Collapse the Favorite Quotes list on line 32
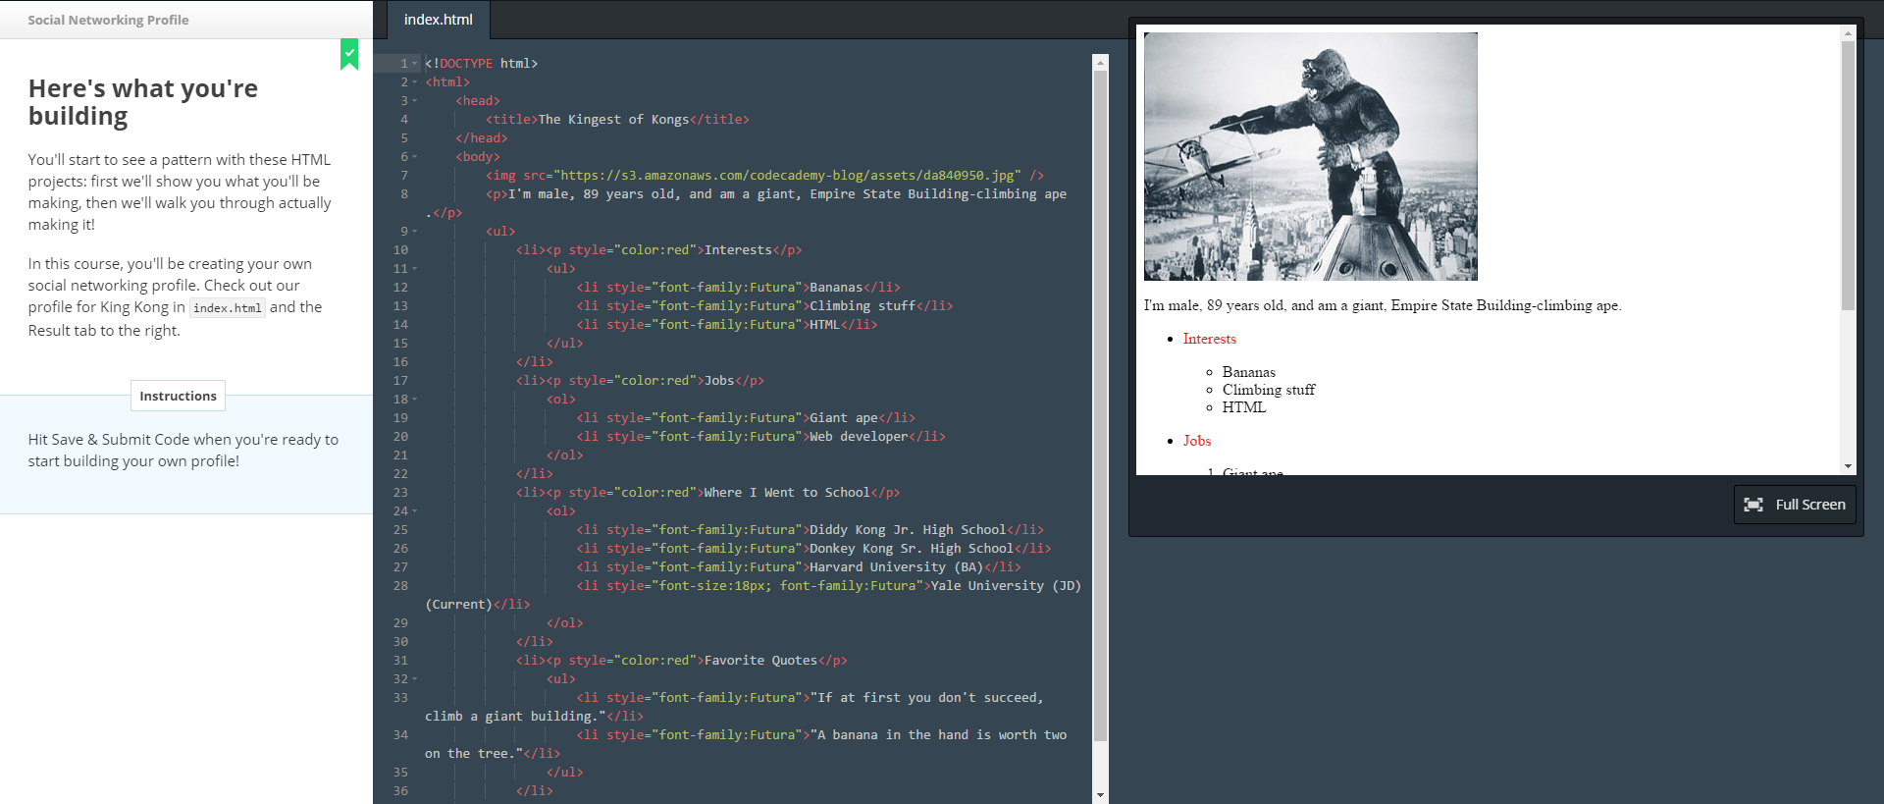 [x=415, y=679]
